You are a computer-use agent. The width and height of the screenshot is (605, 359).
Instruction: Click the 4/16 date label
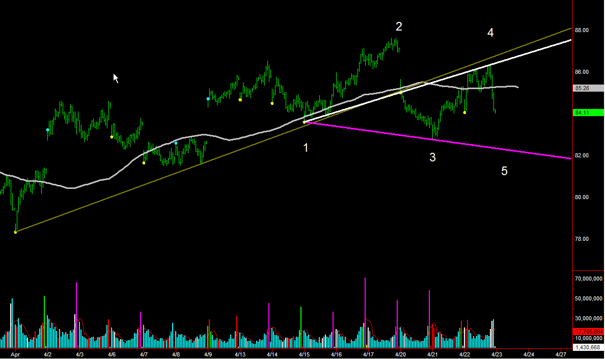336,354
